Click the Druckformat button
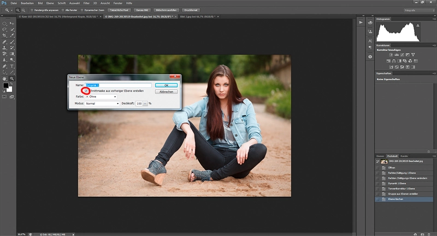The height and width of the screenshot is (236, 437). [191, 10]
